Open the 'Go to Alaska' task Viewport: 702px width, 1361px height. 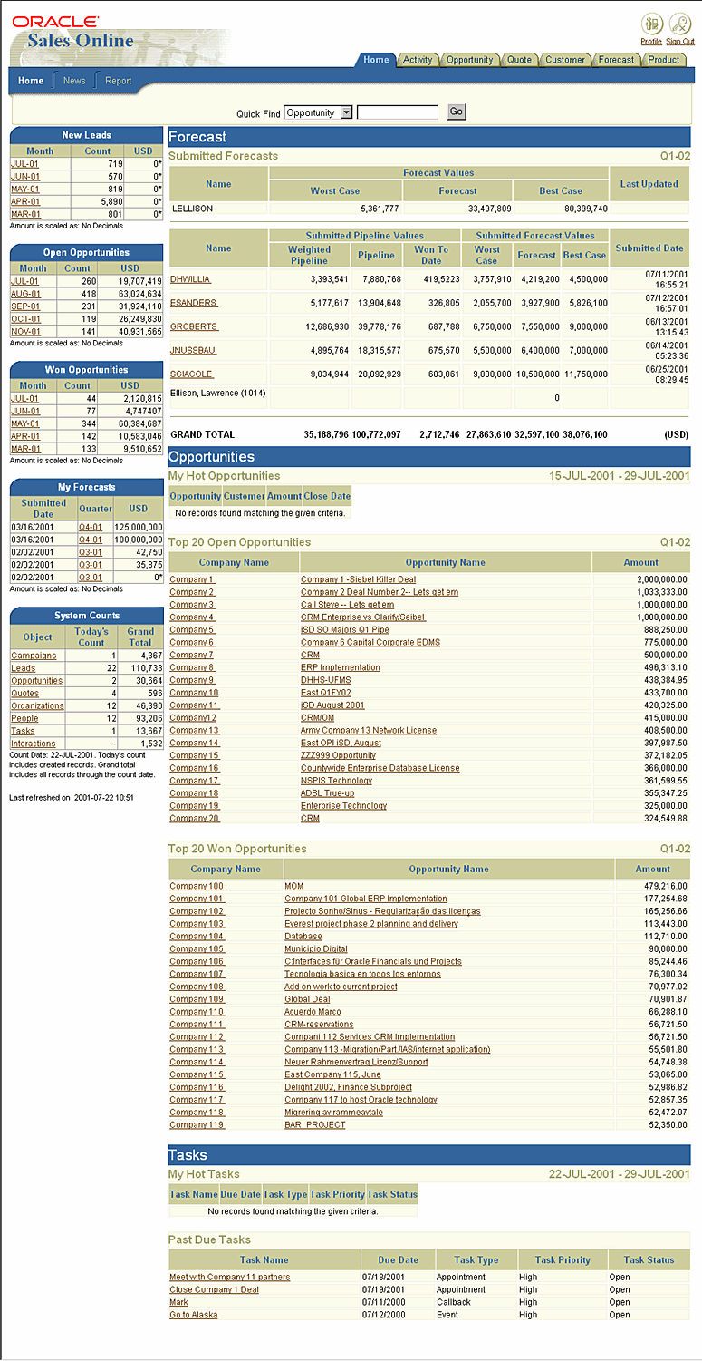click(x=194, y=1317)
